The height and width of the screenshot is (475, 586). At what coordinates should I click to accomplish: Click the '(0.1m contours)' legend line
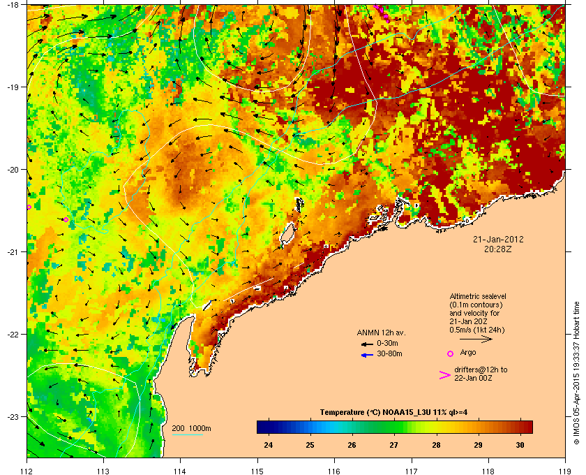[x=476, y=305]
